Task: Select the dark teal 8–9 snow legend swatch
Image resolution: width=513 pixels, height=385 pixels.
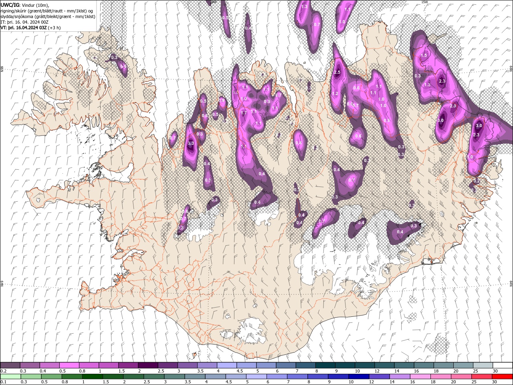Action: (325, 365)
